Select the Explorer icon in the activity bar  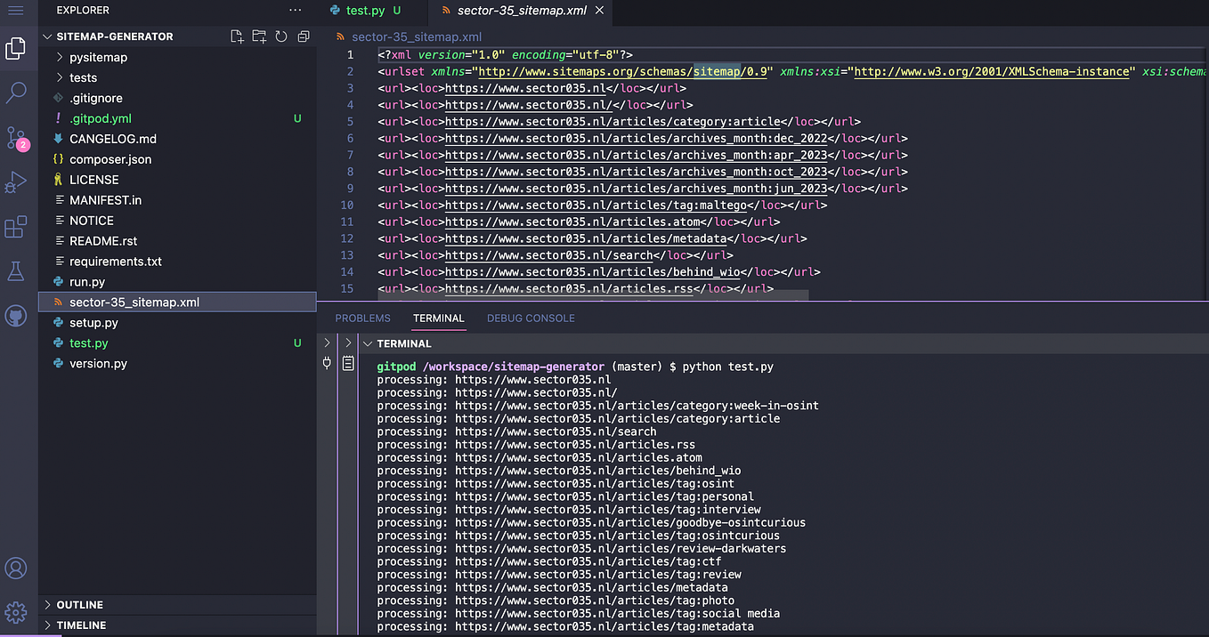(x=16, y=50)
